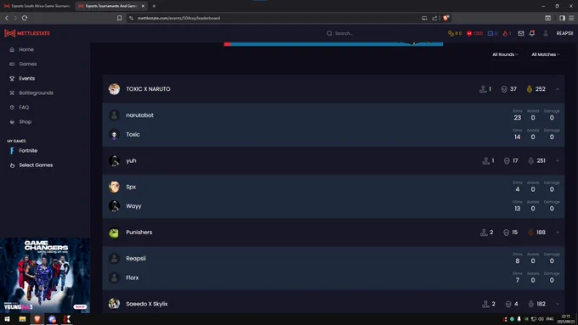
Task: Open Battlegrounds in the sidebar
Action: pyautogui.click(x=36, y=92)
